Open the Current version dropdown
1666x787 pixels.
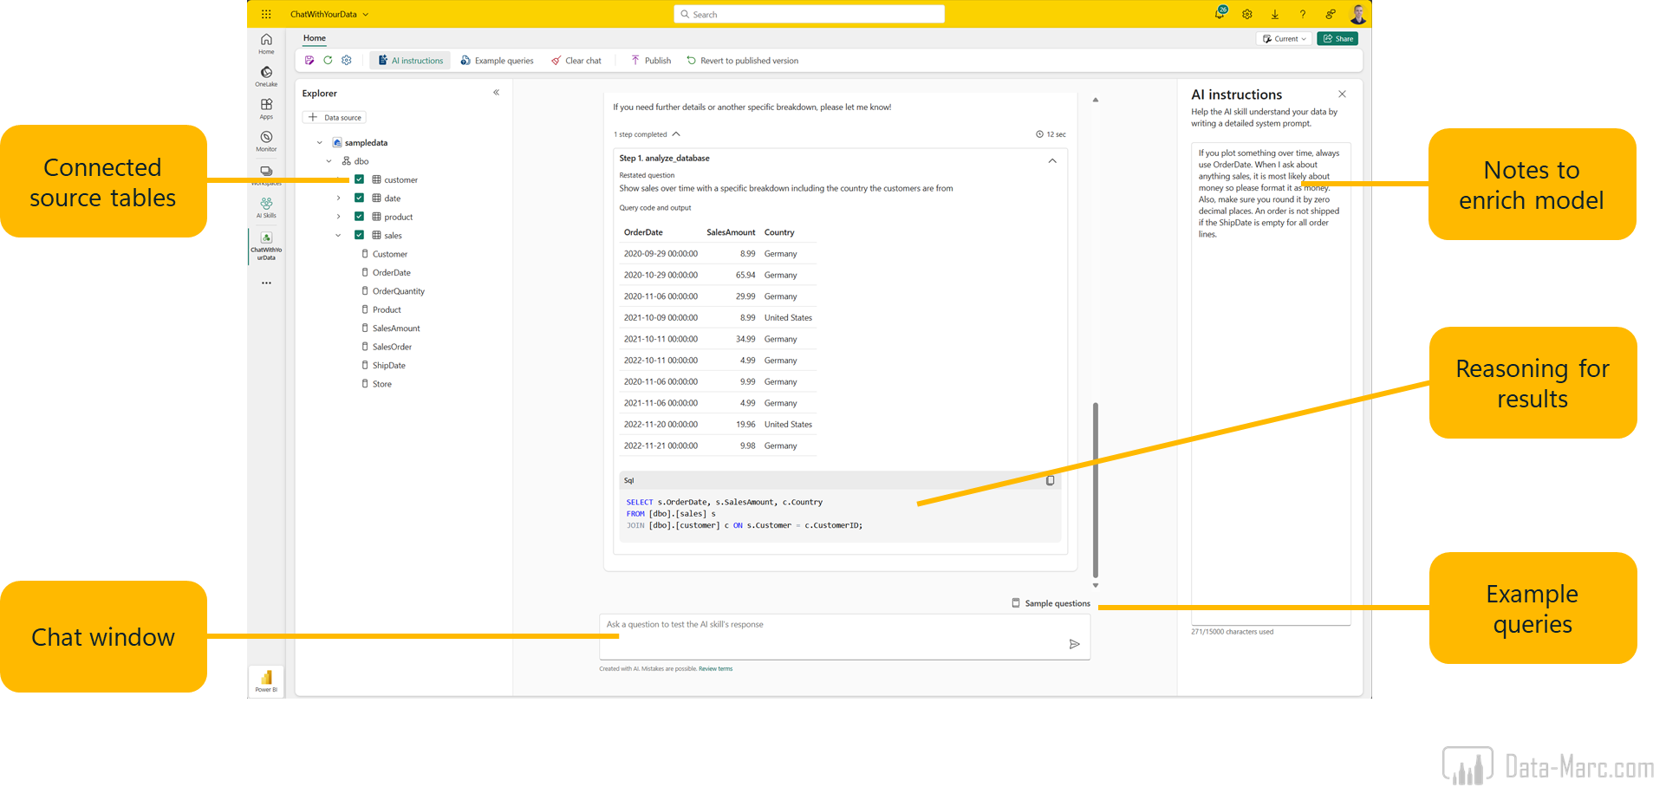coord(1284,39)
